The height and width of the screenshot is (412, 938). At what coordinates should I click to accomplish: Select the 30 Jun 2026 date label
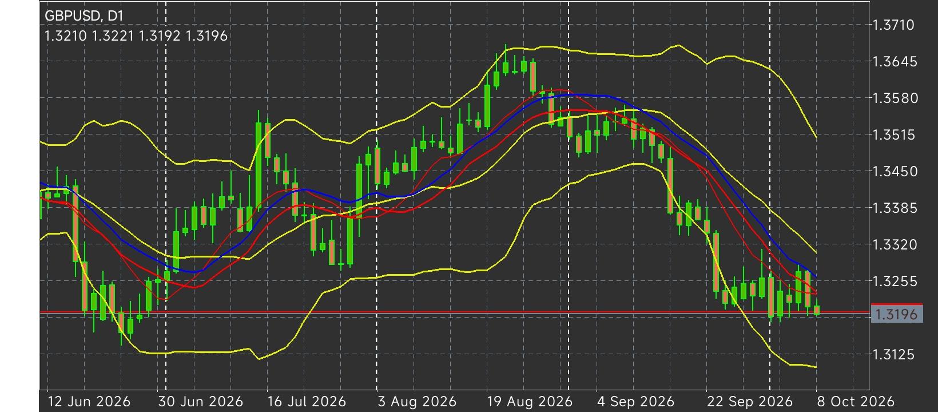(x=201, y=402)
